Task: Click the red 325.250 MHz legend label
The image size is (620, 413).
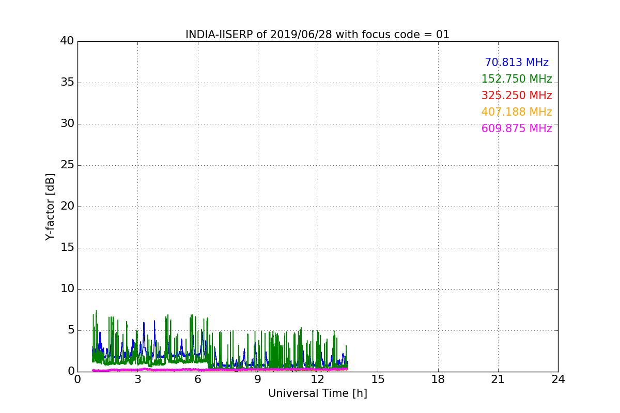Action: (517, 96)
